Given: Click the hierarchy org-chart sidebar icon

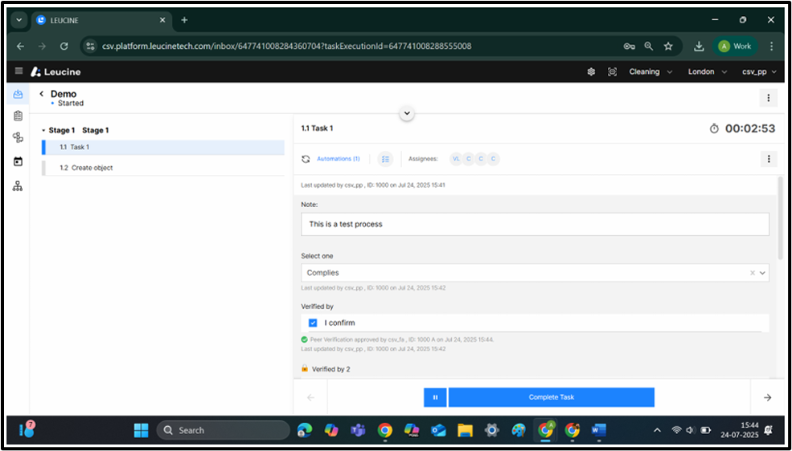Looking at the screenshot, I should coord(18,186).
